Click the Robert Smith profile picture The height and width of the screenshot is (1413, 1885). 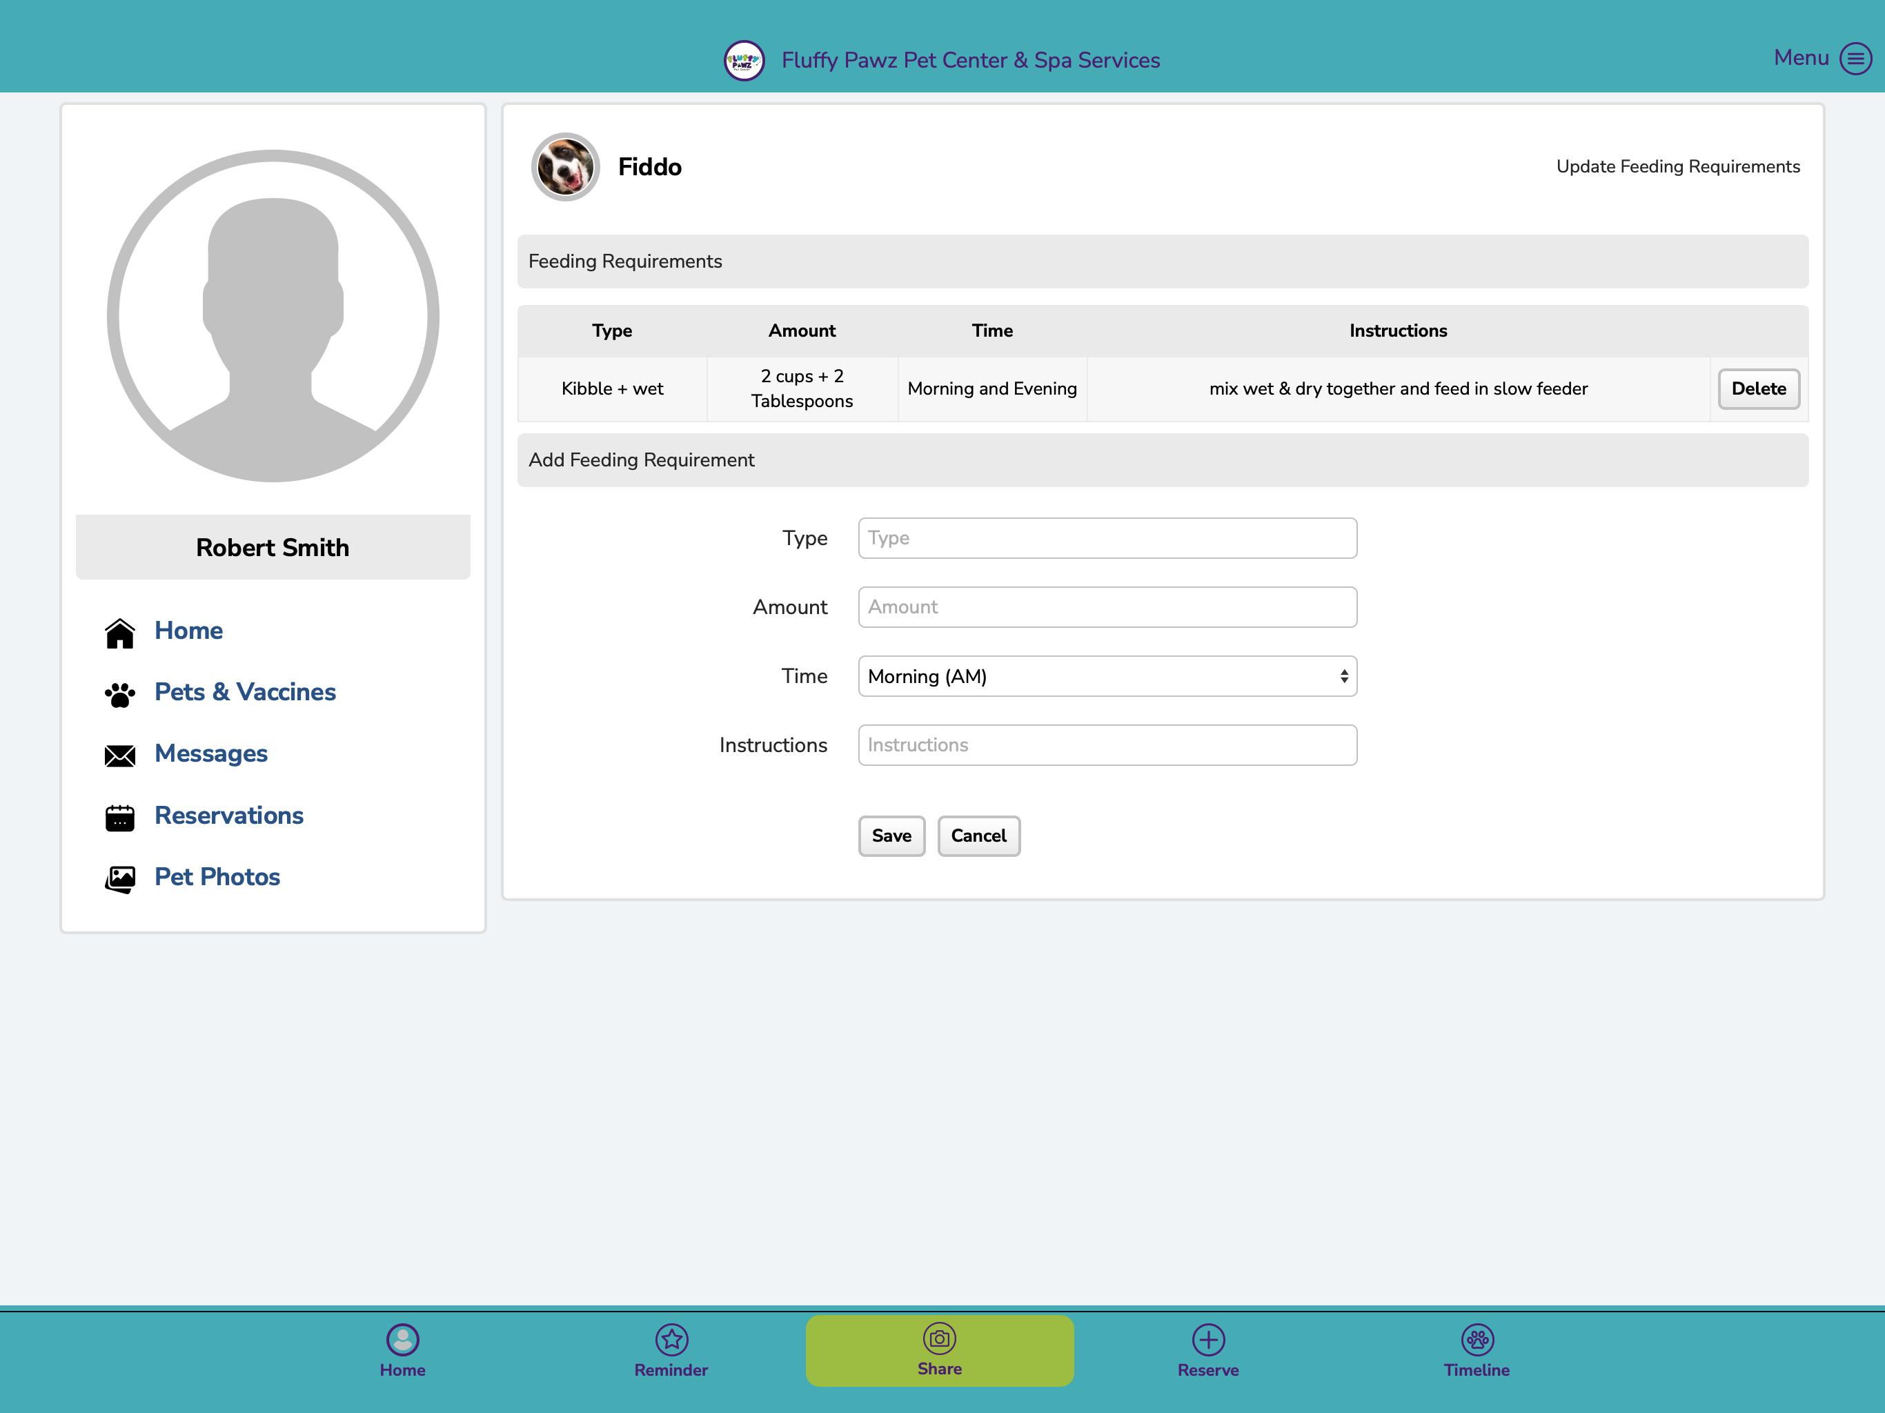pyautogui.click(x=273, y=316)
